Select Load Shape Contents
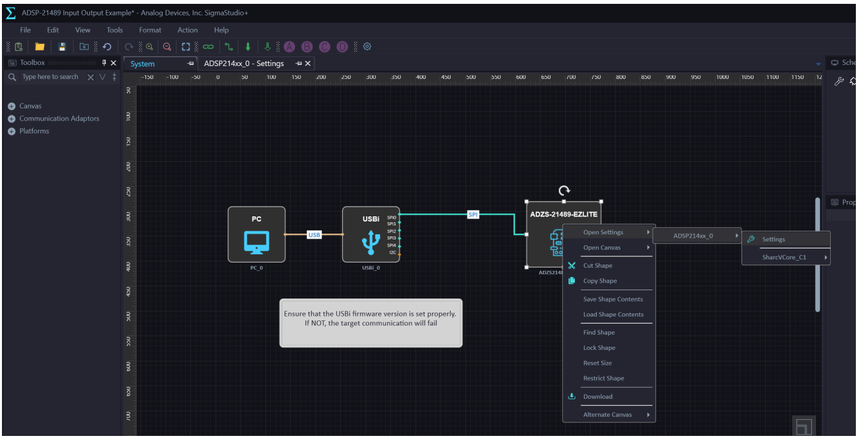This screenshot has width=861, height=443. coord(609,315)
